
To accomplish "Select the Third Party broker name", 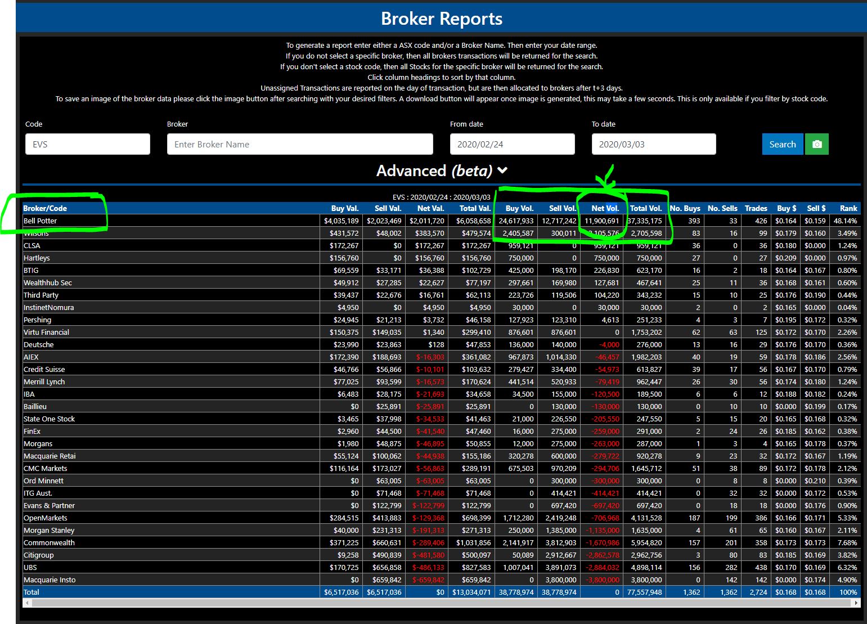I will [41, 295].
